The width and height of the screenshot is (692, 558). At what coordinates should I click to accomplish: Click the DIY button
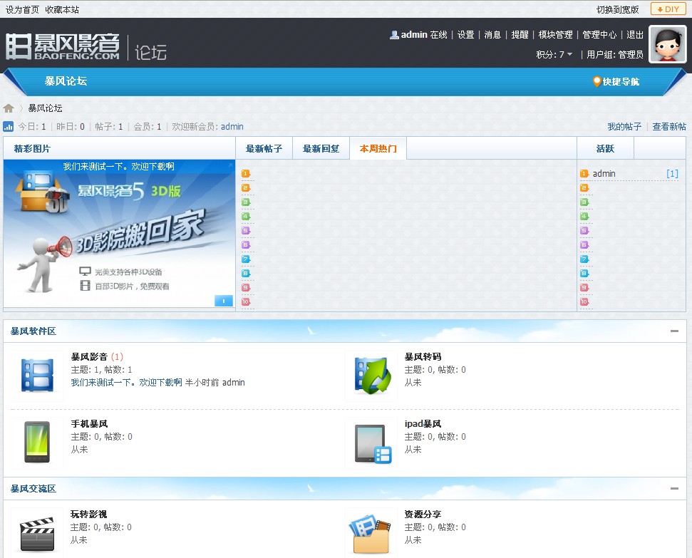pyautogui.click(x=668, y=9)
